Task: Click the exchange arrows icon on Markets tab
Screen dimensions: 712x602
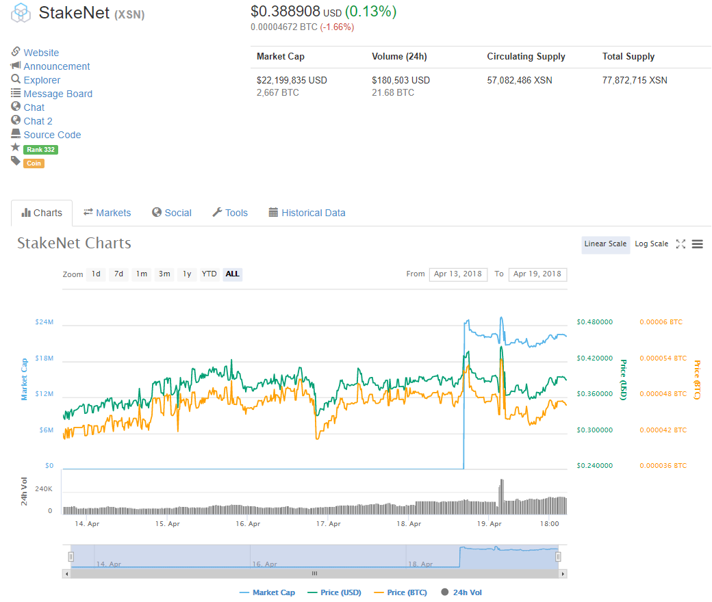Action: 88,212
